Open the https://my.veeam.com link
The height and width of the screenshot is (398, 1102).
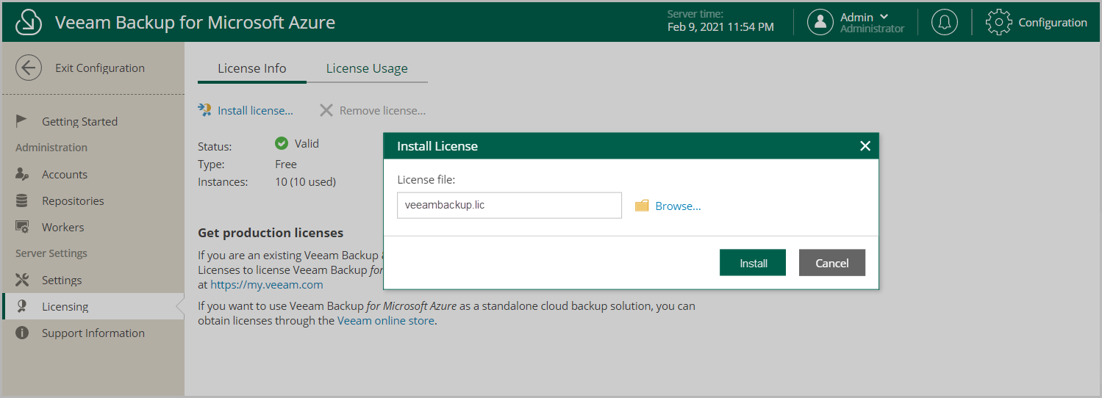click(x=267, y=284)
